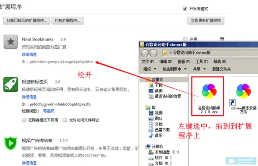This screenshot has height=166, width=258.
Task: Click the Explorer window title bar
Action: point(199,44)
